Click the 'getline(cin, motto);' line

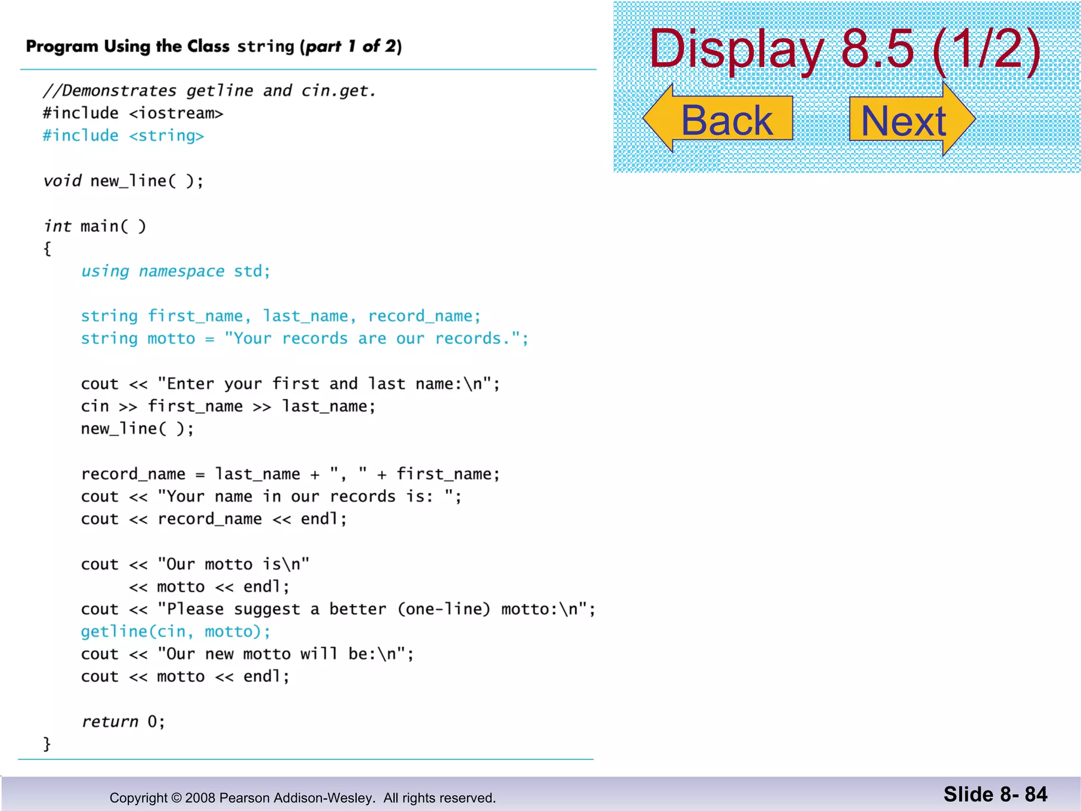[176, 632]
